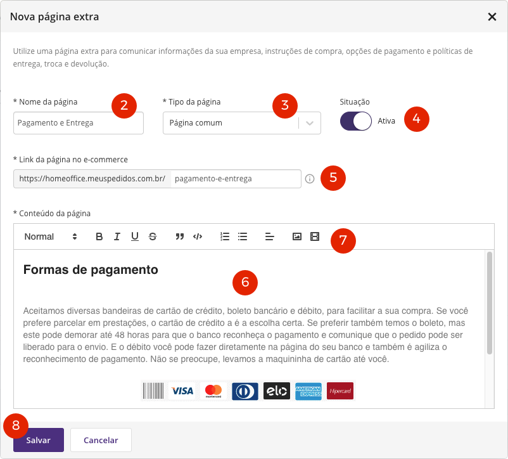This screenshot has width=508, height=459.
Task: Click the pagamento-e-entrega link slug field
Action: pos(236,179)
